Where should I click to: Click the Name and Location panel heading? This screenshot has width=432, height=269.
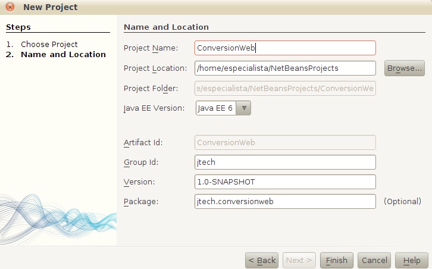tap(166, 27)
